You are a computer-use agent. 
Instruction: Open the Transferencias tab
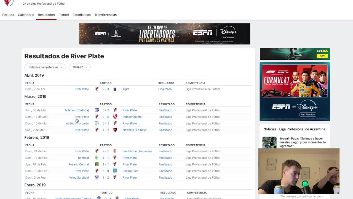106,15
